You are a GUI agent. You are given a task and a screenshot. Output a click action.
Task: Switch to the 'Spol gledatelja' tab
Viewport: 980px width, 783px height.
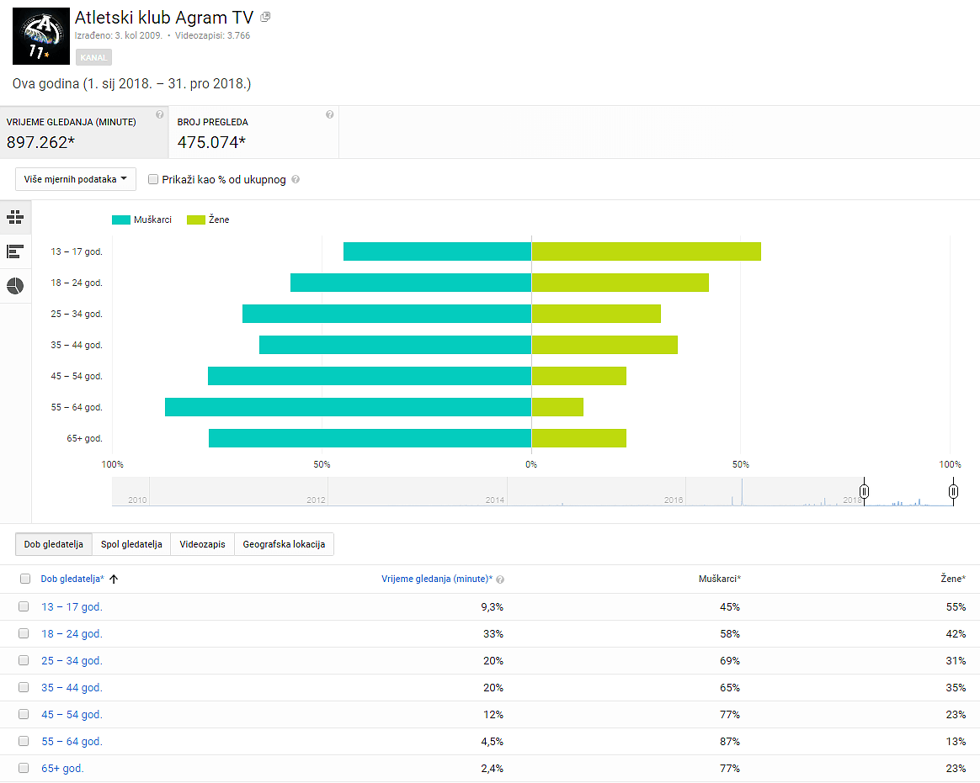pos(131,544)
